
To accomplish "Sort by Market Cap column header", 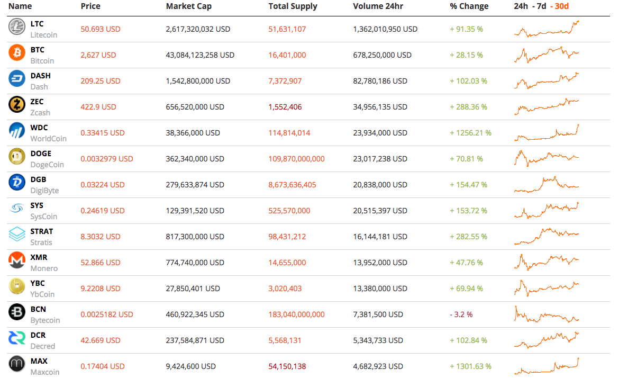I will (188, 6).
